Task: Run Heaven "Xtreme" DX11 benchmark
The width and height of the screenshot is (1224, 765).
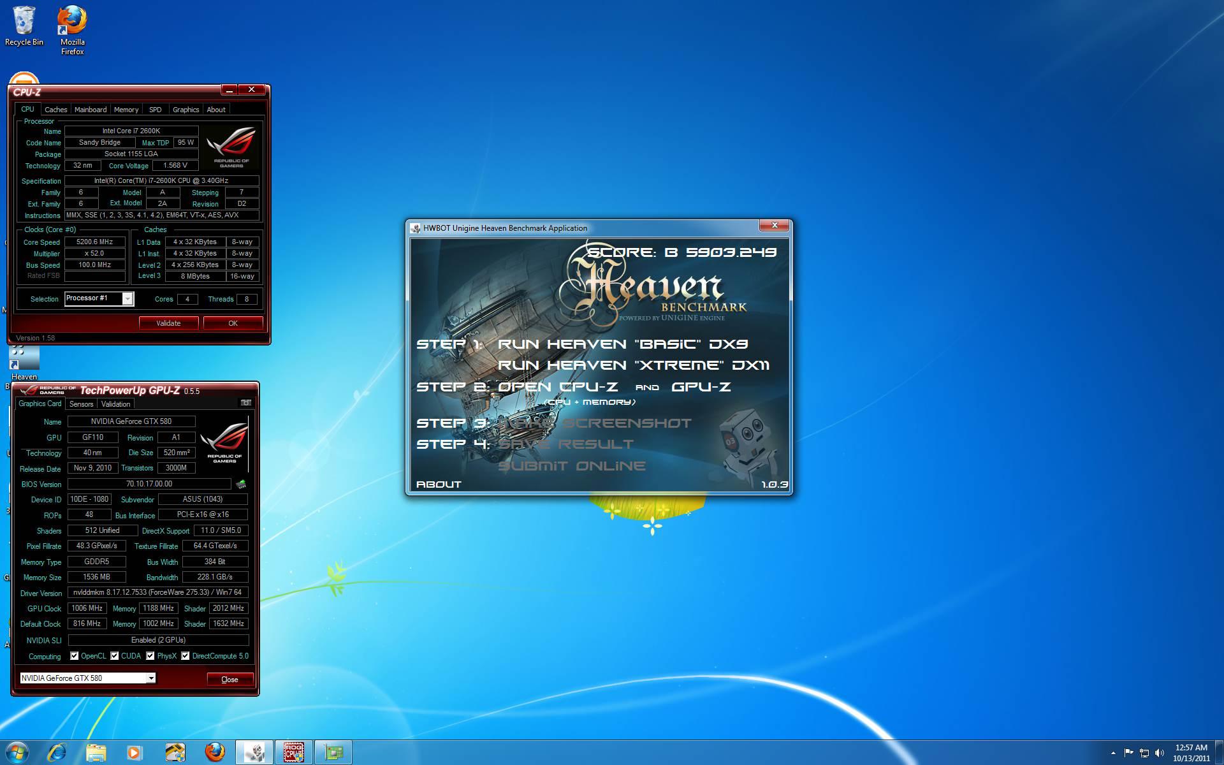Action: pyautogui.click(x=633, y=365)
